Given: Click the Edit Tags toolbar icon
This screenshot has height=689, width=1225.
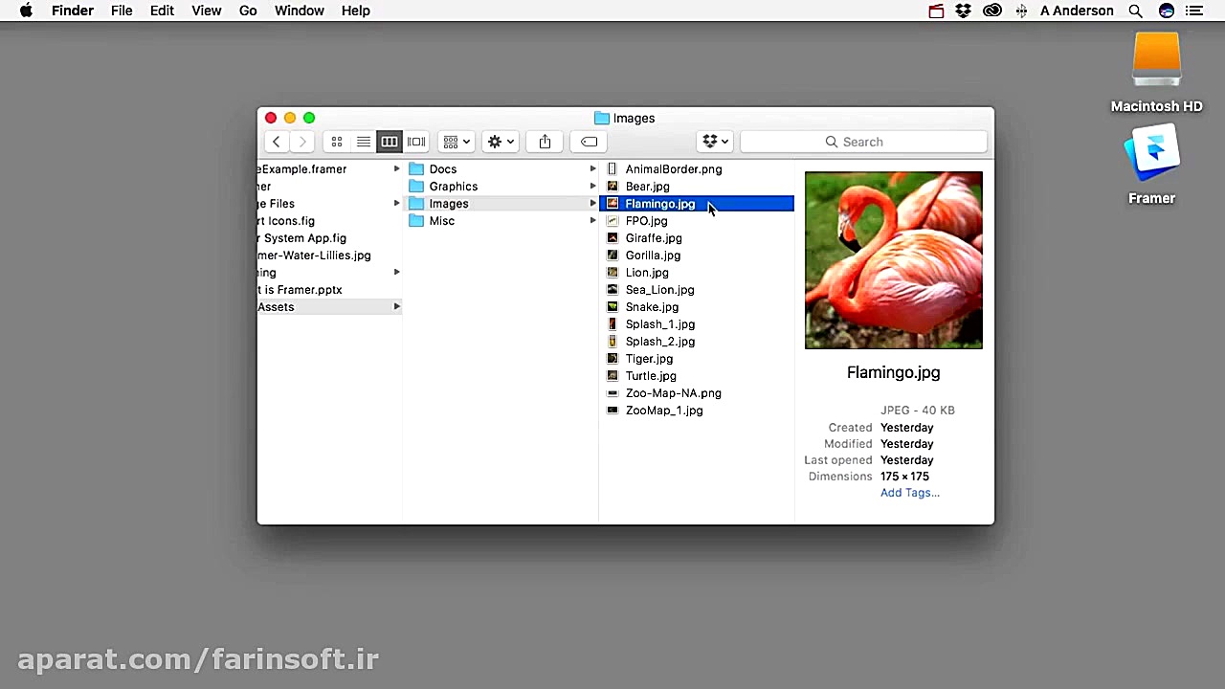Looking at the screenshot, I should [x=590, y=142].
